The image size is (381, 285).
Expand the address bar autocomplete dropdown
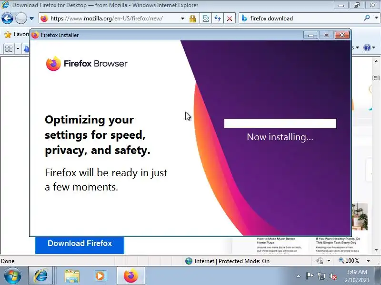pyautogui.click(x=182, y=19)
